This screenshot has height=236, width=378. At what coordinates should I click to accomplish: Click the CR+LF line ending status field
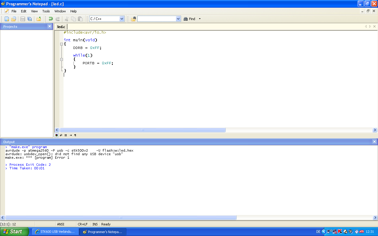(82, 224)
